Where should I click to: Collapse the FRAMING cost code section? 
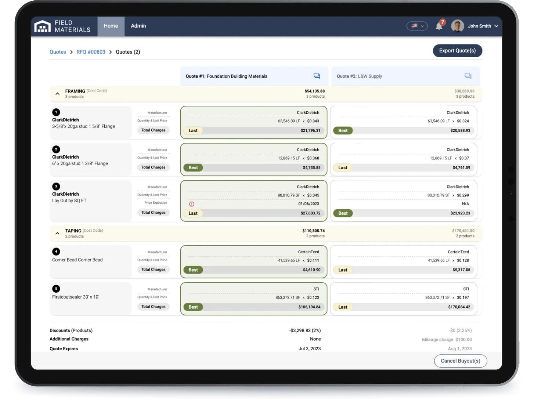58,94
